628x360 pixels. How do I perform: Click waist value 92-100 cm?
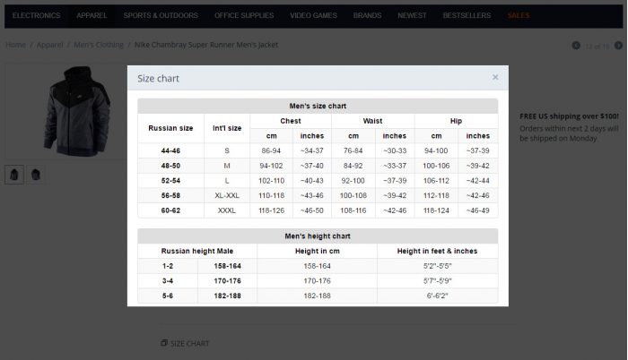pyautogui.click(x=353, y=180)
